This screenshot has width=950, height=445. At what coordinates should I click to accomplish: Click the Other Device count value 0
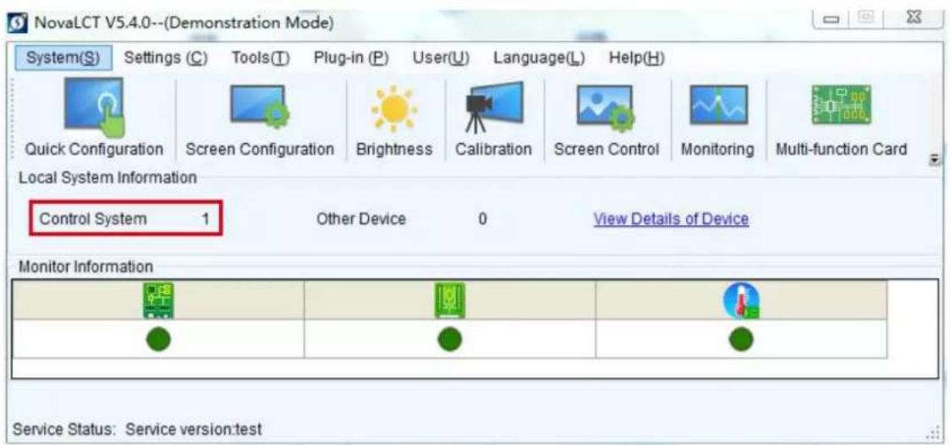click(x=482, y=219)
